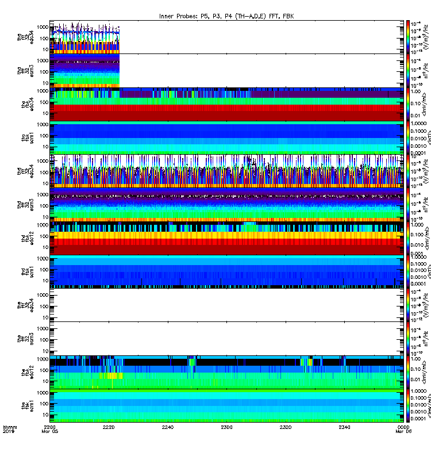Select the color bar beside tha fff edc34 panel
The width and height of the screenshot is (431, 460).
[407, 37]
